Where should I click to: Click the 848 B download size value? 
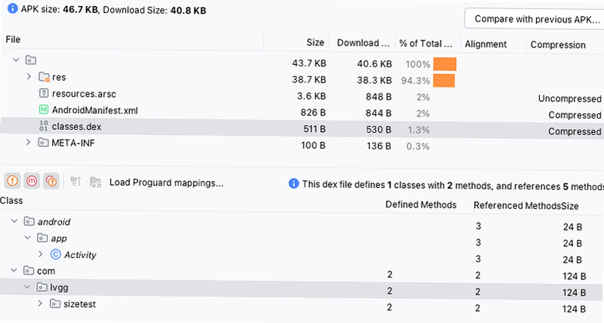pos(379,97)
